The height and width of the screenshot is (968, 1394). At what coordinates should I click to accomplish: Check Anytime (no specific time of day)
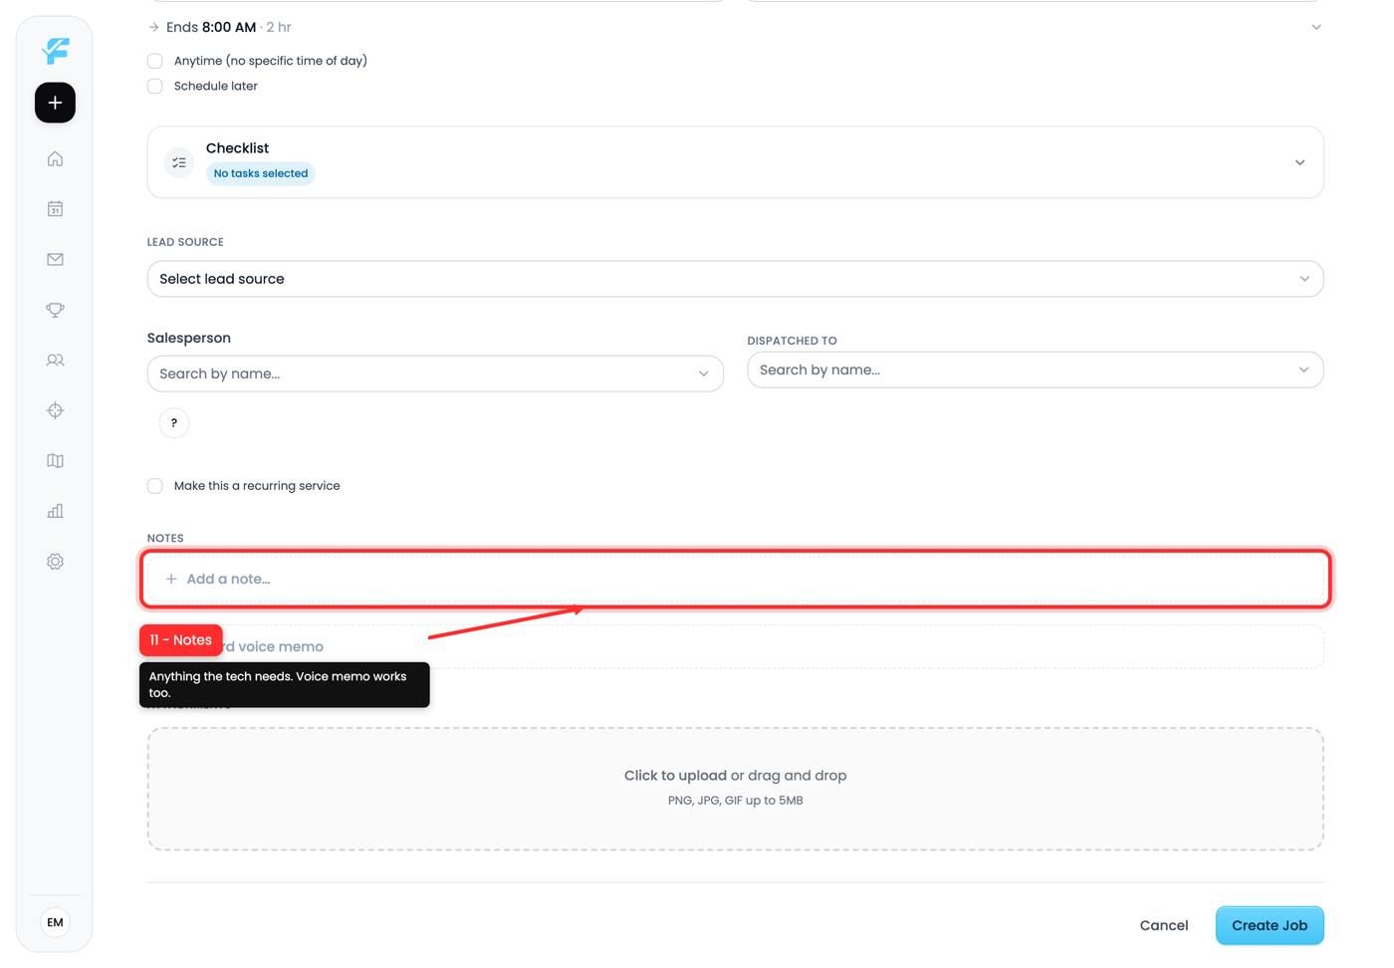[x=155, y=61]
